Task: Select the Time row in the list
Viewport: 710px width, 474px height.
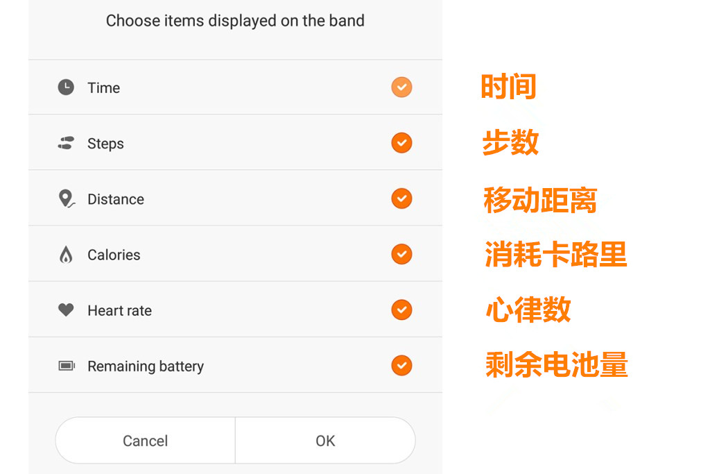Action: point(208,87)
